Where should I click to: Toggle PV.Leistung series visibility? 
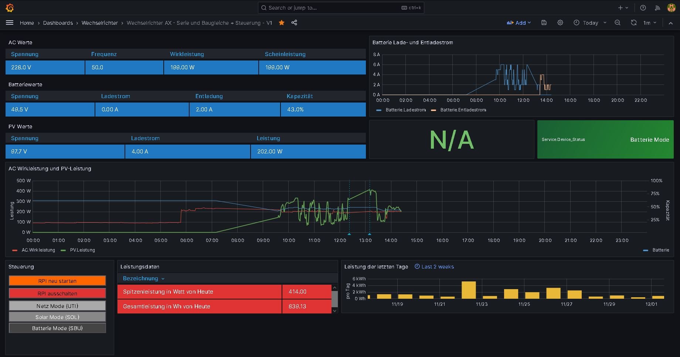tap(82, 250)
